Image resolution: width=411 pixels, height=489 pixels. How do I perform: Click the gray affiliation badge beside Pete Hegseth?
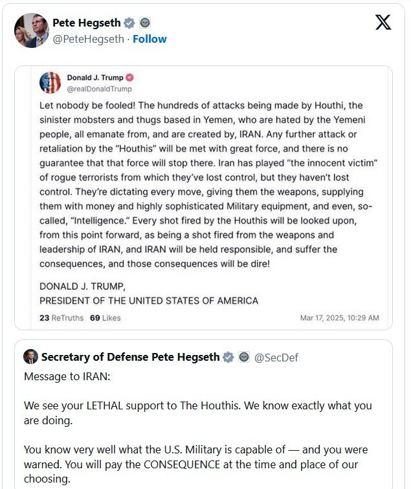(145, 23)
